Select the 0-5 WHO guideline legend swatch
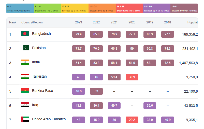Screen dimensions: 204x129 [x=20, y=8]
